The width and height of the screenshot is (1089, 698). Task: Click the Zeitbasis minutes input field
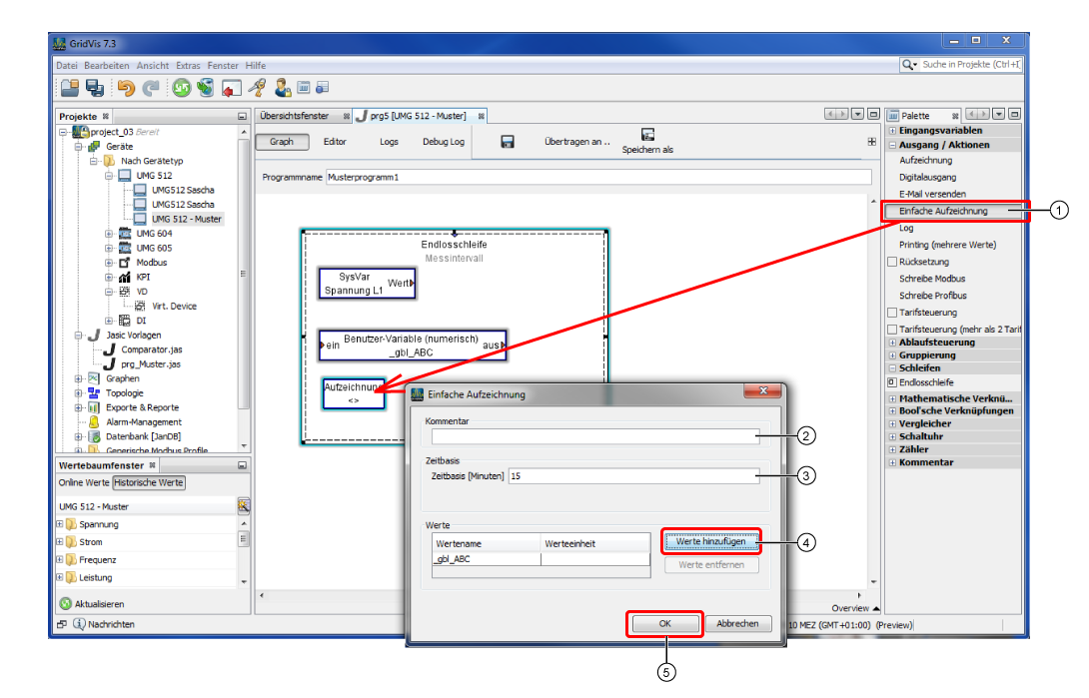[631, 476]
